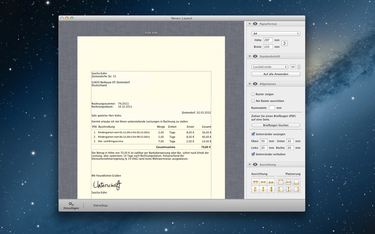The height and width of the screenshot is (234, 375).
Task: Place objects at page bottom in Platzierung
Action: coord(296,182)
